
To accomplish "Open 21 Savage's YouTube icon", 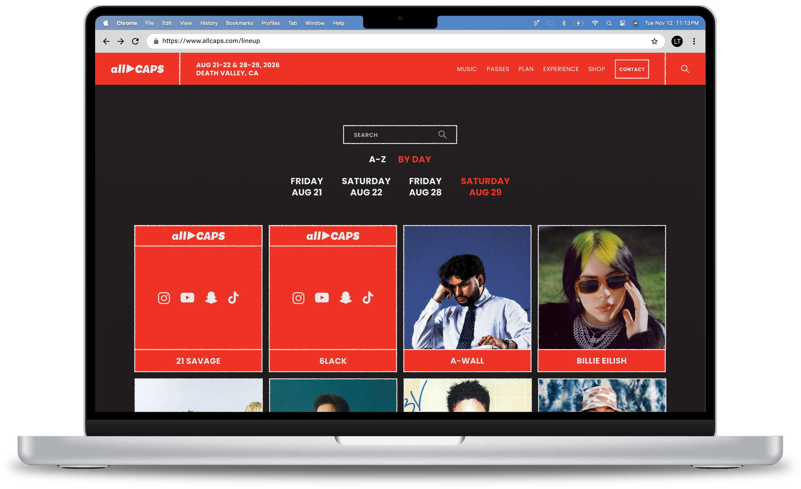I will 187,297.
